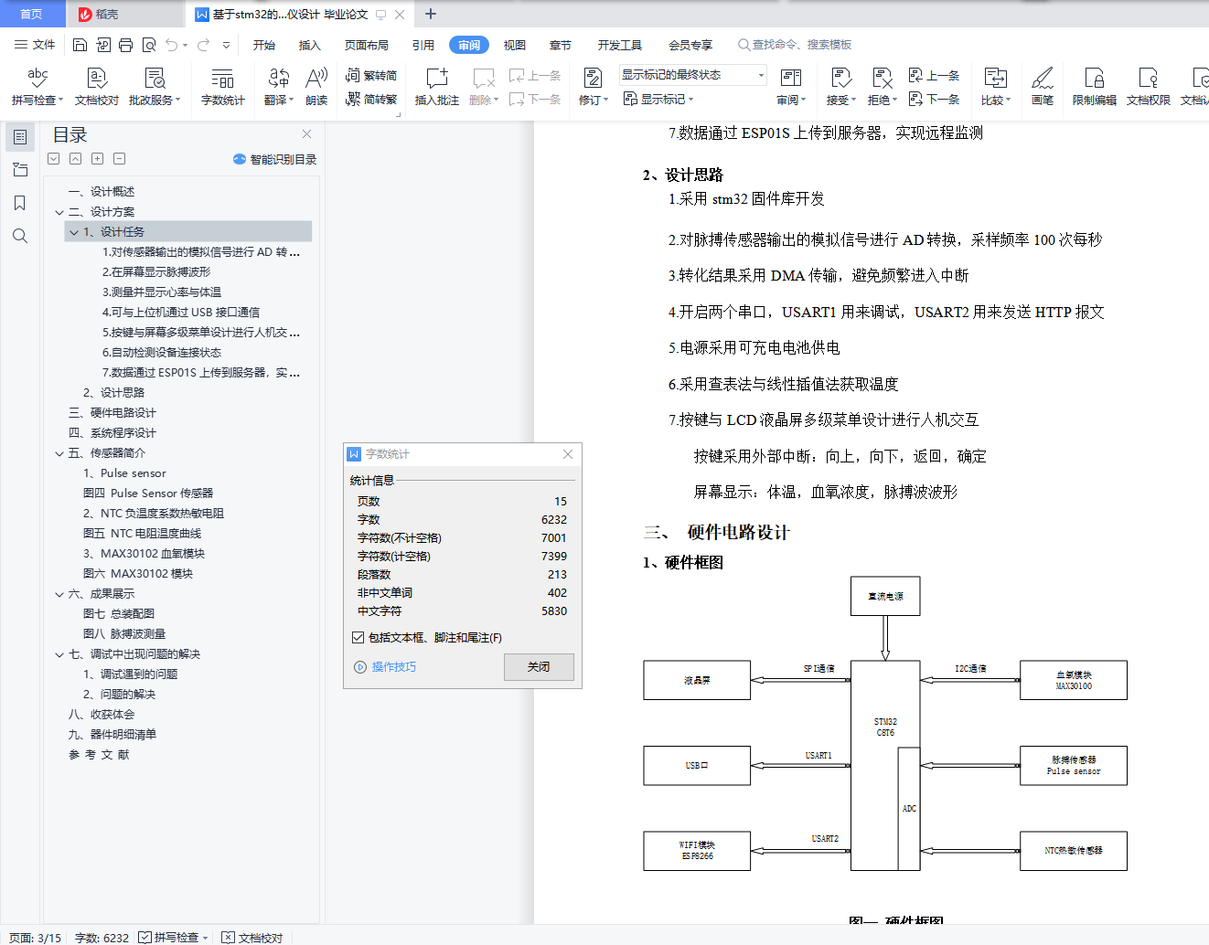Open a new tab with the plus button

[431, 14]
